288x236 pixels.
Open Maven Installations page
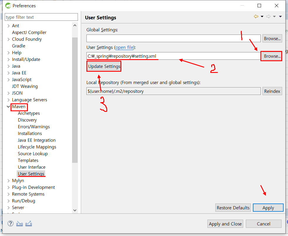click(30, 134)
